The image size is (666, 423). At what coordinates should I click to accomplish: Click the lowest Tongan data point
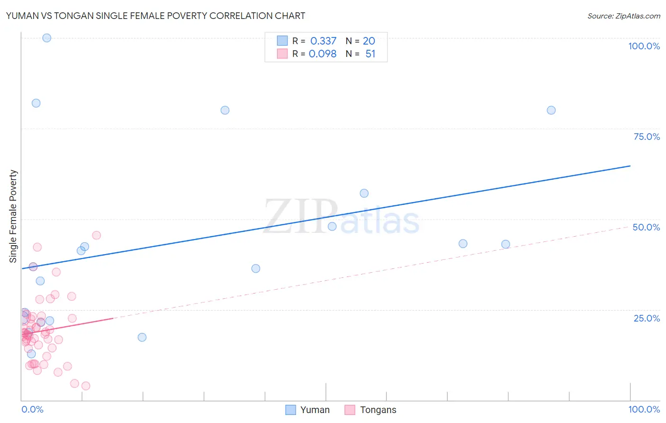coord(86,386)
